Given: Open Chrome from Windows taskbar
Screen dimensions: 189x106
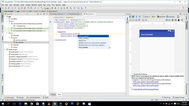Looking at the screenshot, I should click(x=32, y=104).
